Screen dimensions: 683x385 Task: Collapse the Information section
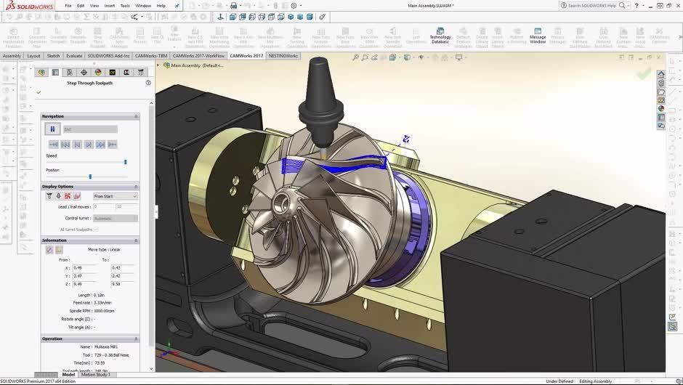(x=136, y=240)
